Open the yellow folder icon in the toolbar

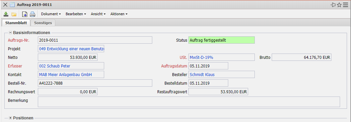click(14, 14)
